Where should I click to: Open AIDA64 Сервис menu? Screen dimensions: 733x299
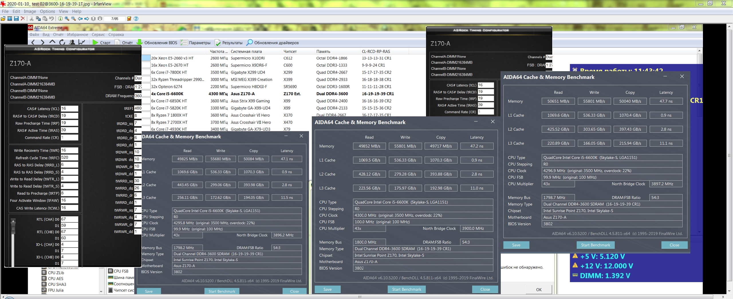tap(98, 35)
